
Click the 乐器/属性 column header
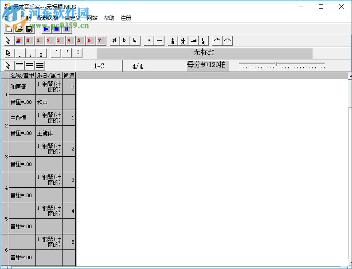tap(49, 75)
